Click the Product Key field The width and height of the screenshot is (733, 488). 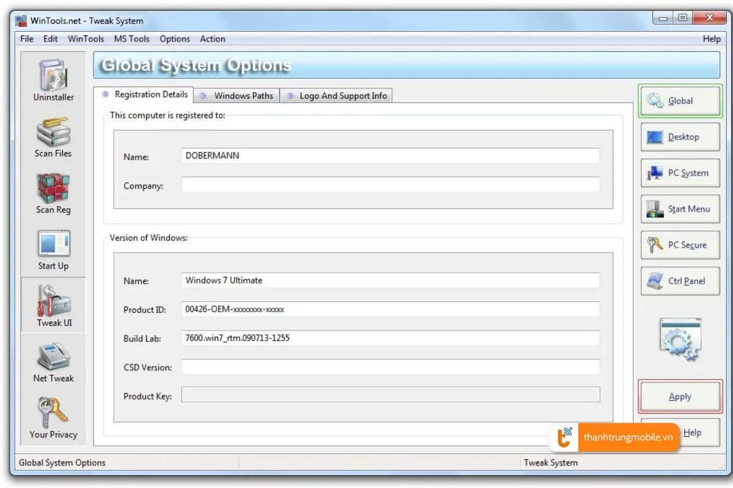pos(390,395)
